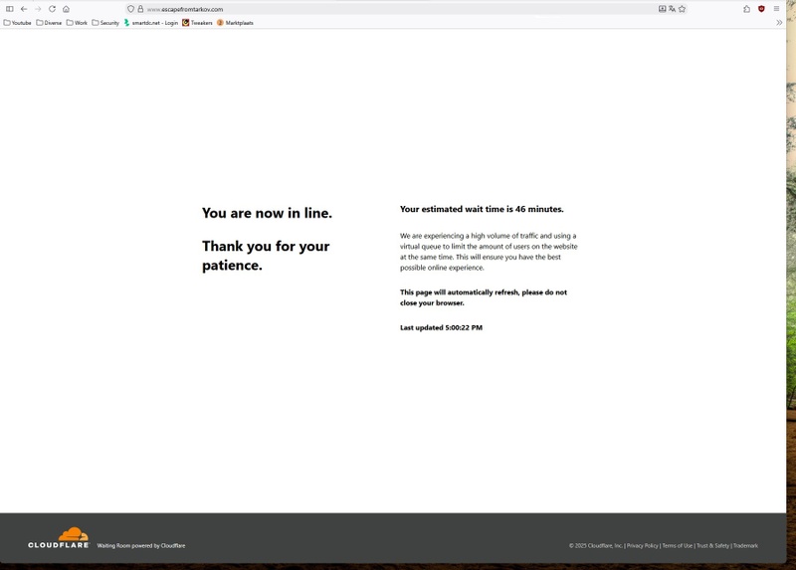Screen dimensions: 796x570
Task: Open the Firefox sidebar toggle icon
Action: 10,9
